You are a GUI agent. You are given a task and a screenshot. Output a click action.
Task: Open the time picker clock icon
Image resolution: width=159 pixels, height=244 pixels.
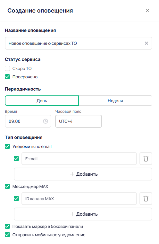(46, 121)
